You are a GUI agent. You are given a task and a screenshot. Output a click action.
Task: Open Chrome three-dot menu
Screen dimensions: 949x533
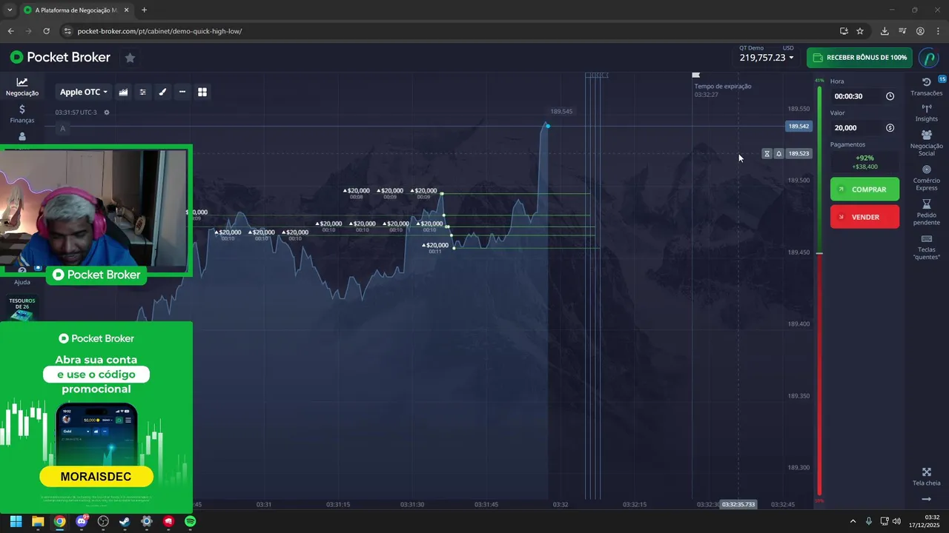click(937, 31)
